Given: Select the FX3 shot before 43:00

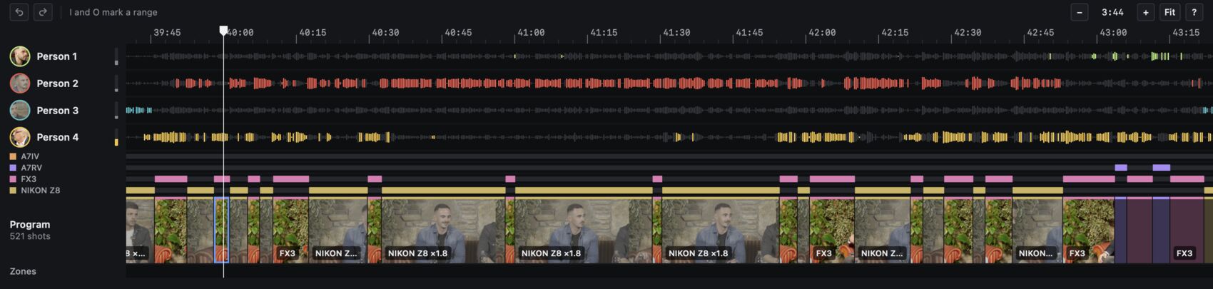Looking at the screenshot, I should 1088,230.
